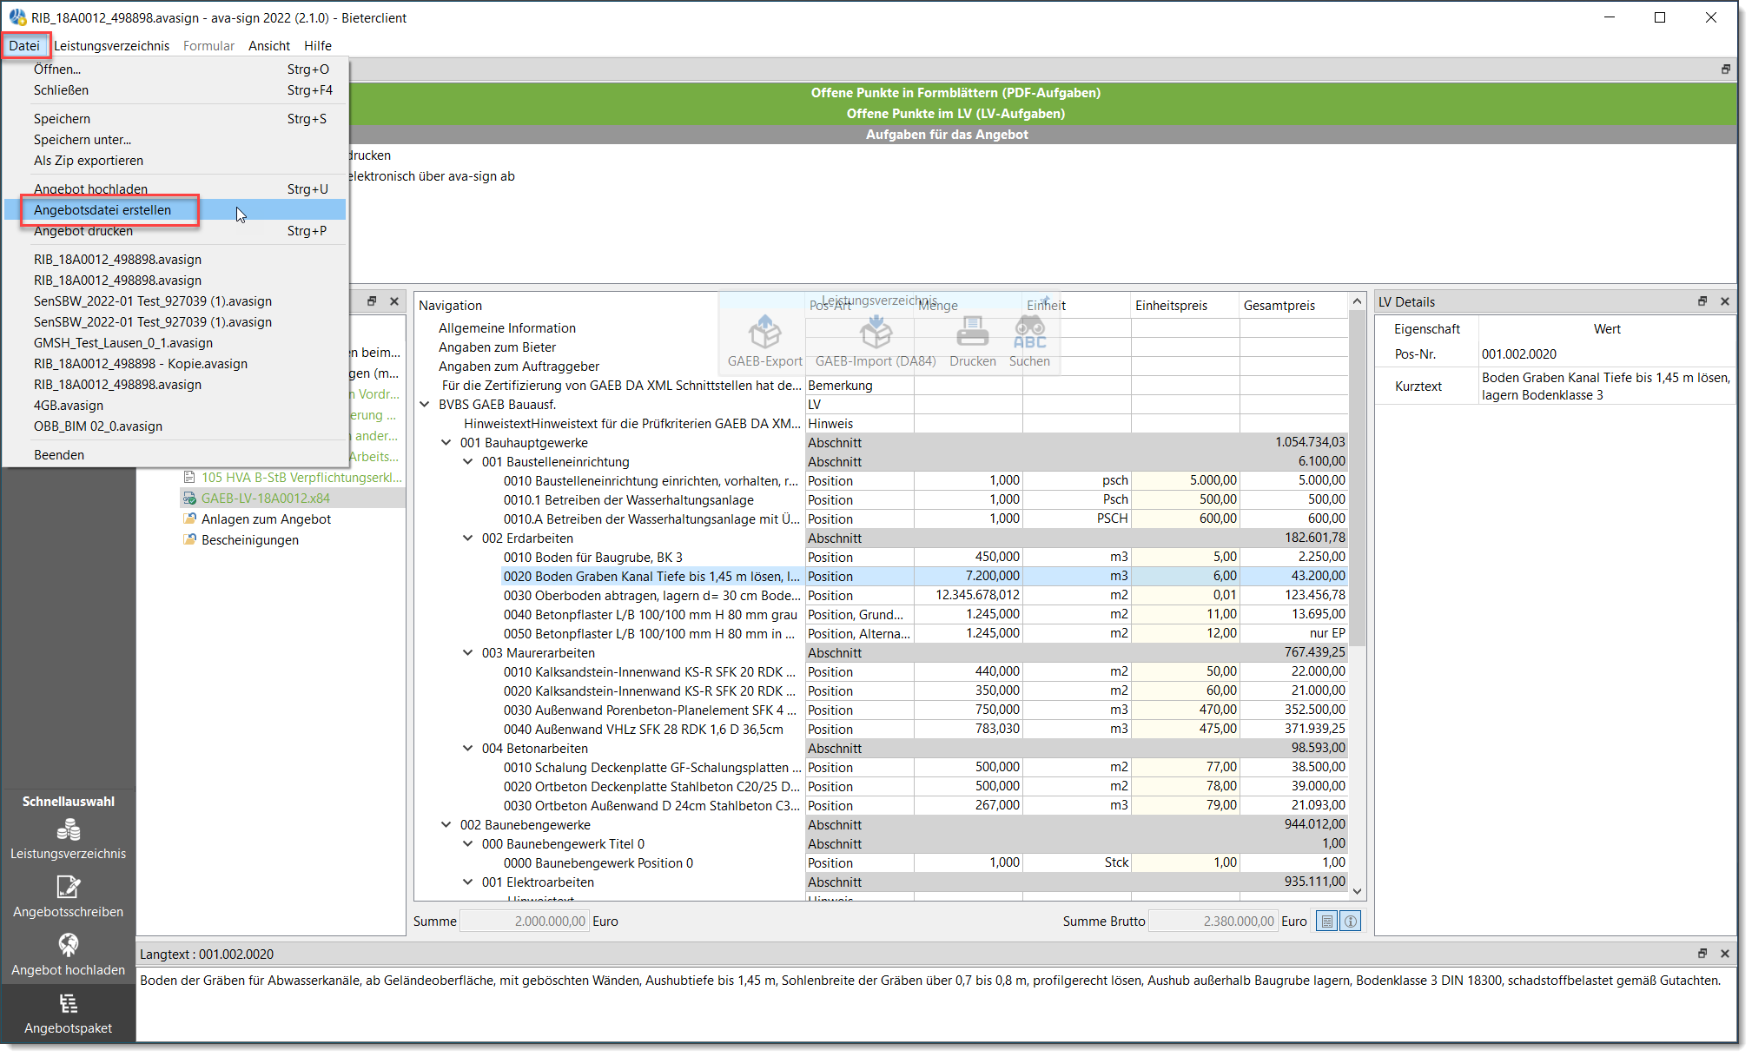Open the Hilfe menu

click(318, 46)
